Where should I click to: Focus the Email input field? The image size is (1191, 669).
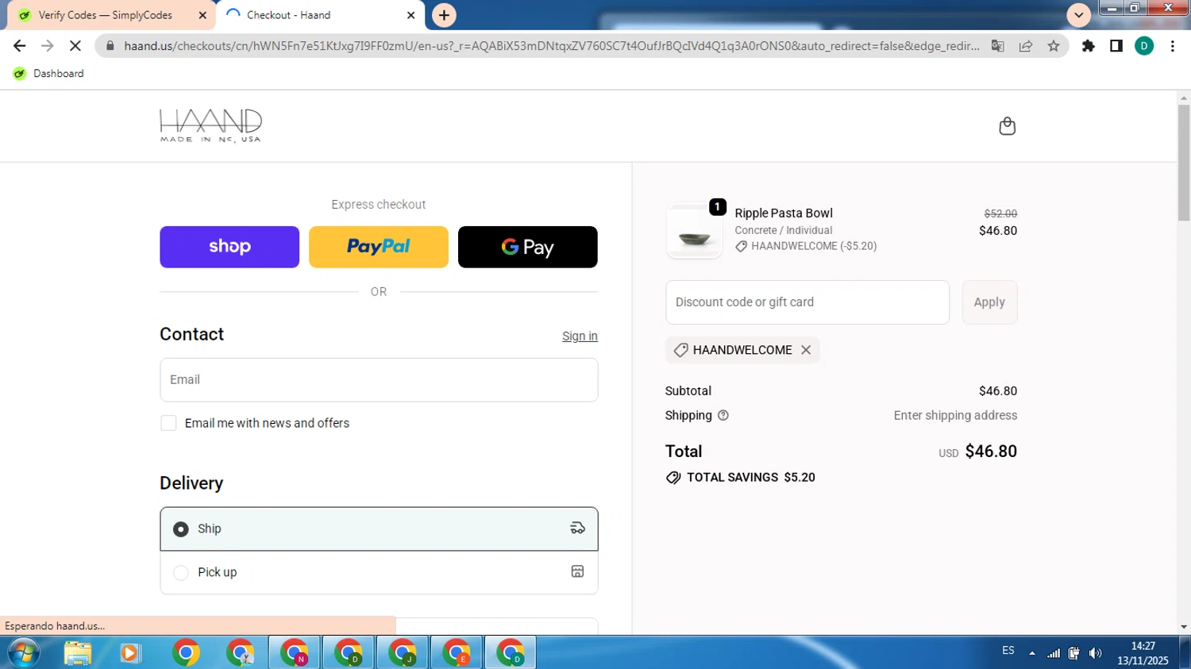(379, 379)
